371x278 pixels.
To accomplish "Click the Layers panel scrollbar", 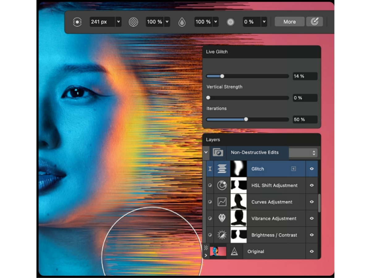I will pos(319,203).
